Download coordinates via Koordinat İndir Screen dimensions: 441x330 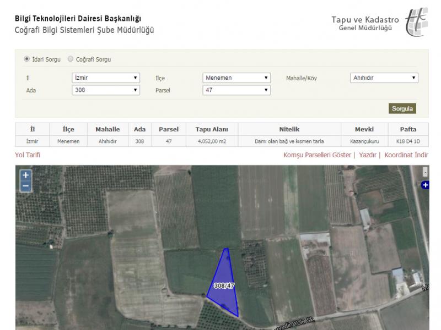click(x=406, y=155)
